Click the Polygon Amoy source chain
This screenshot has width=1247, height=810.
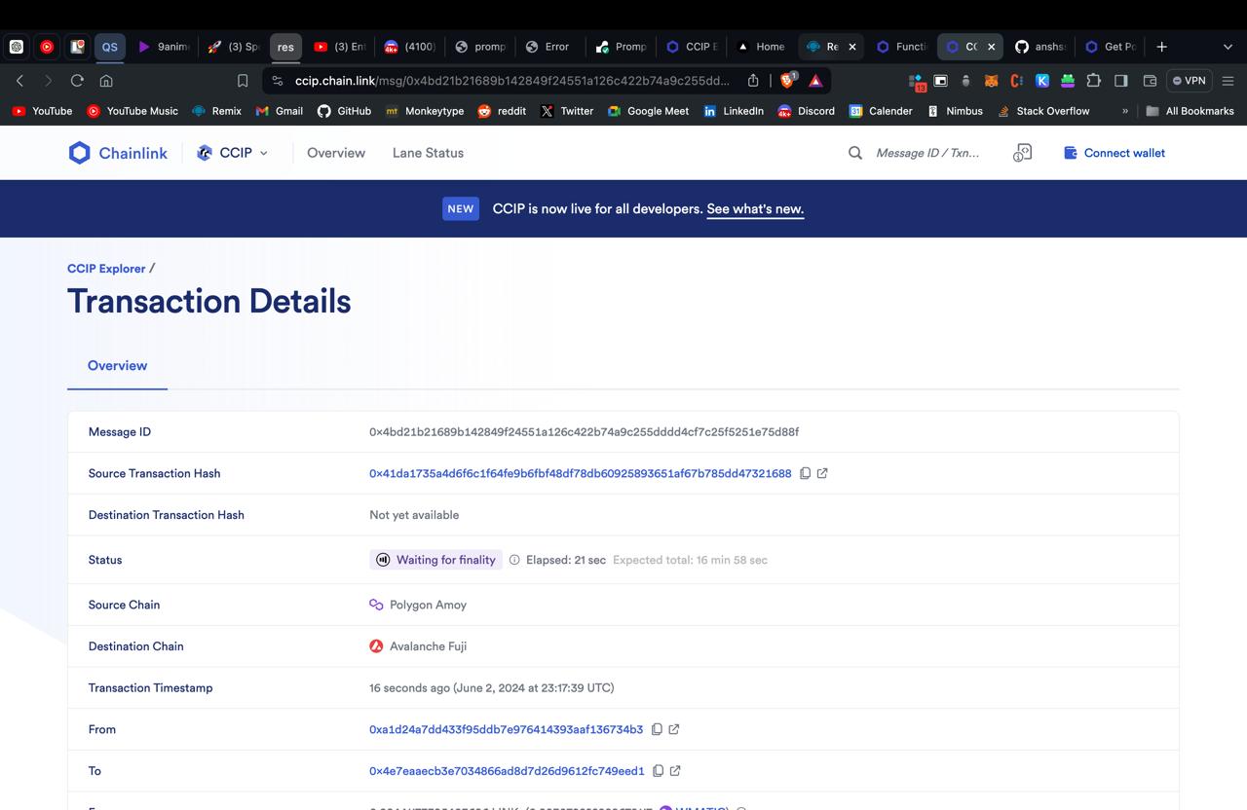[418, 605]
